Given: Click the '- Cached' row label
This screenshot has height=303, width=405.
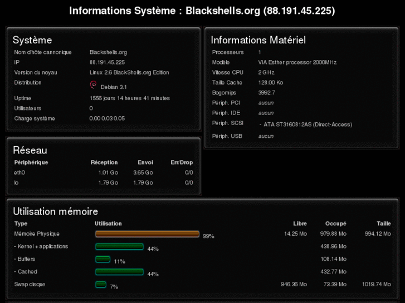Looking at the screenshot, I should [26, 272].
